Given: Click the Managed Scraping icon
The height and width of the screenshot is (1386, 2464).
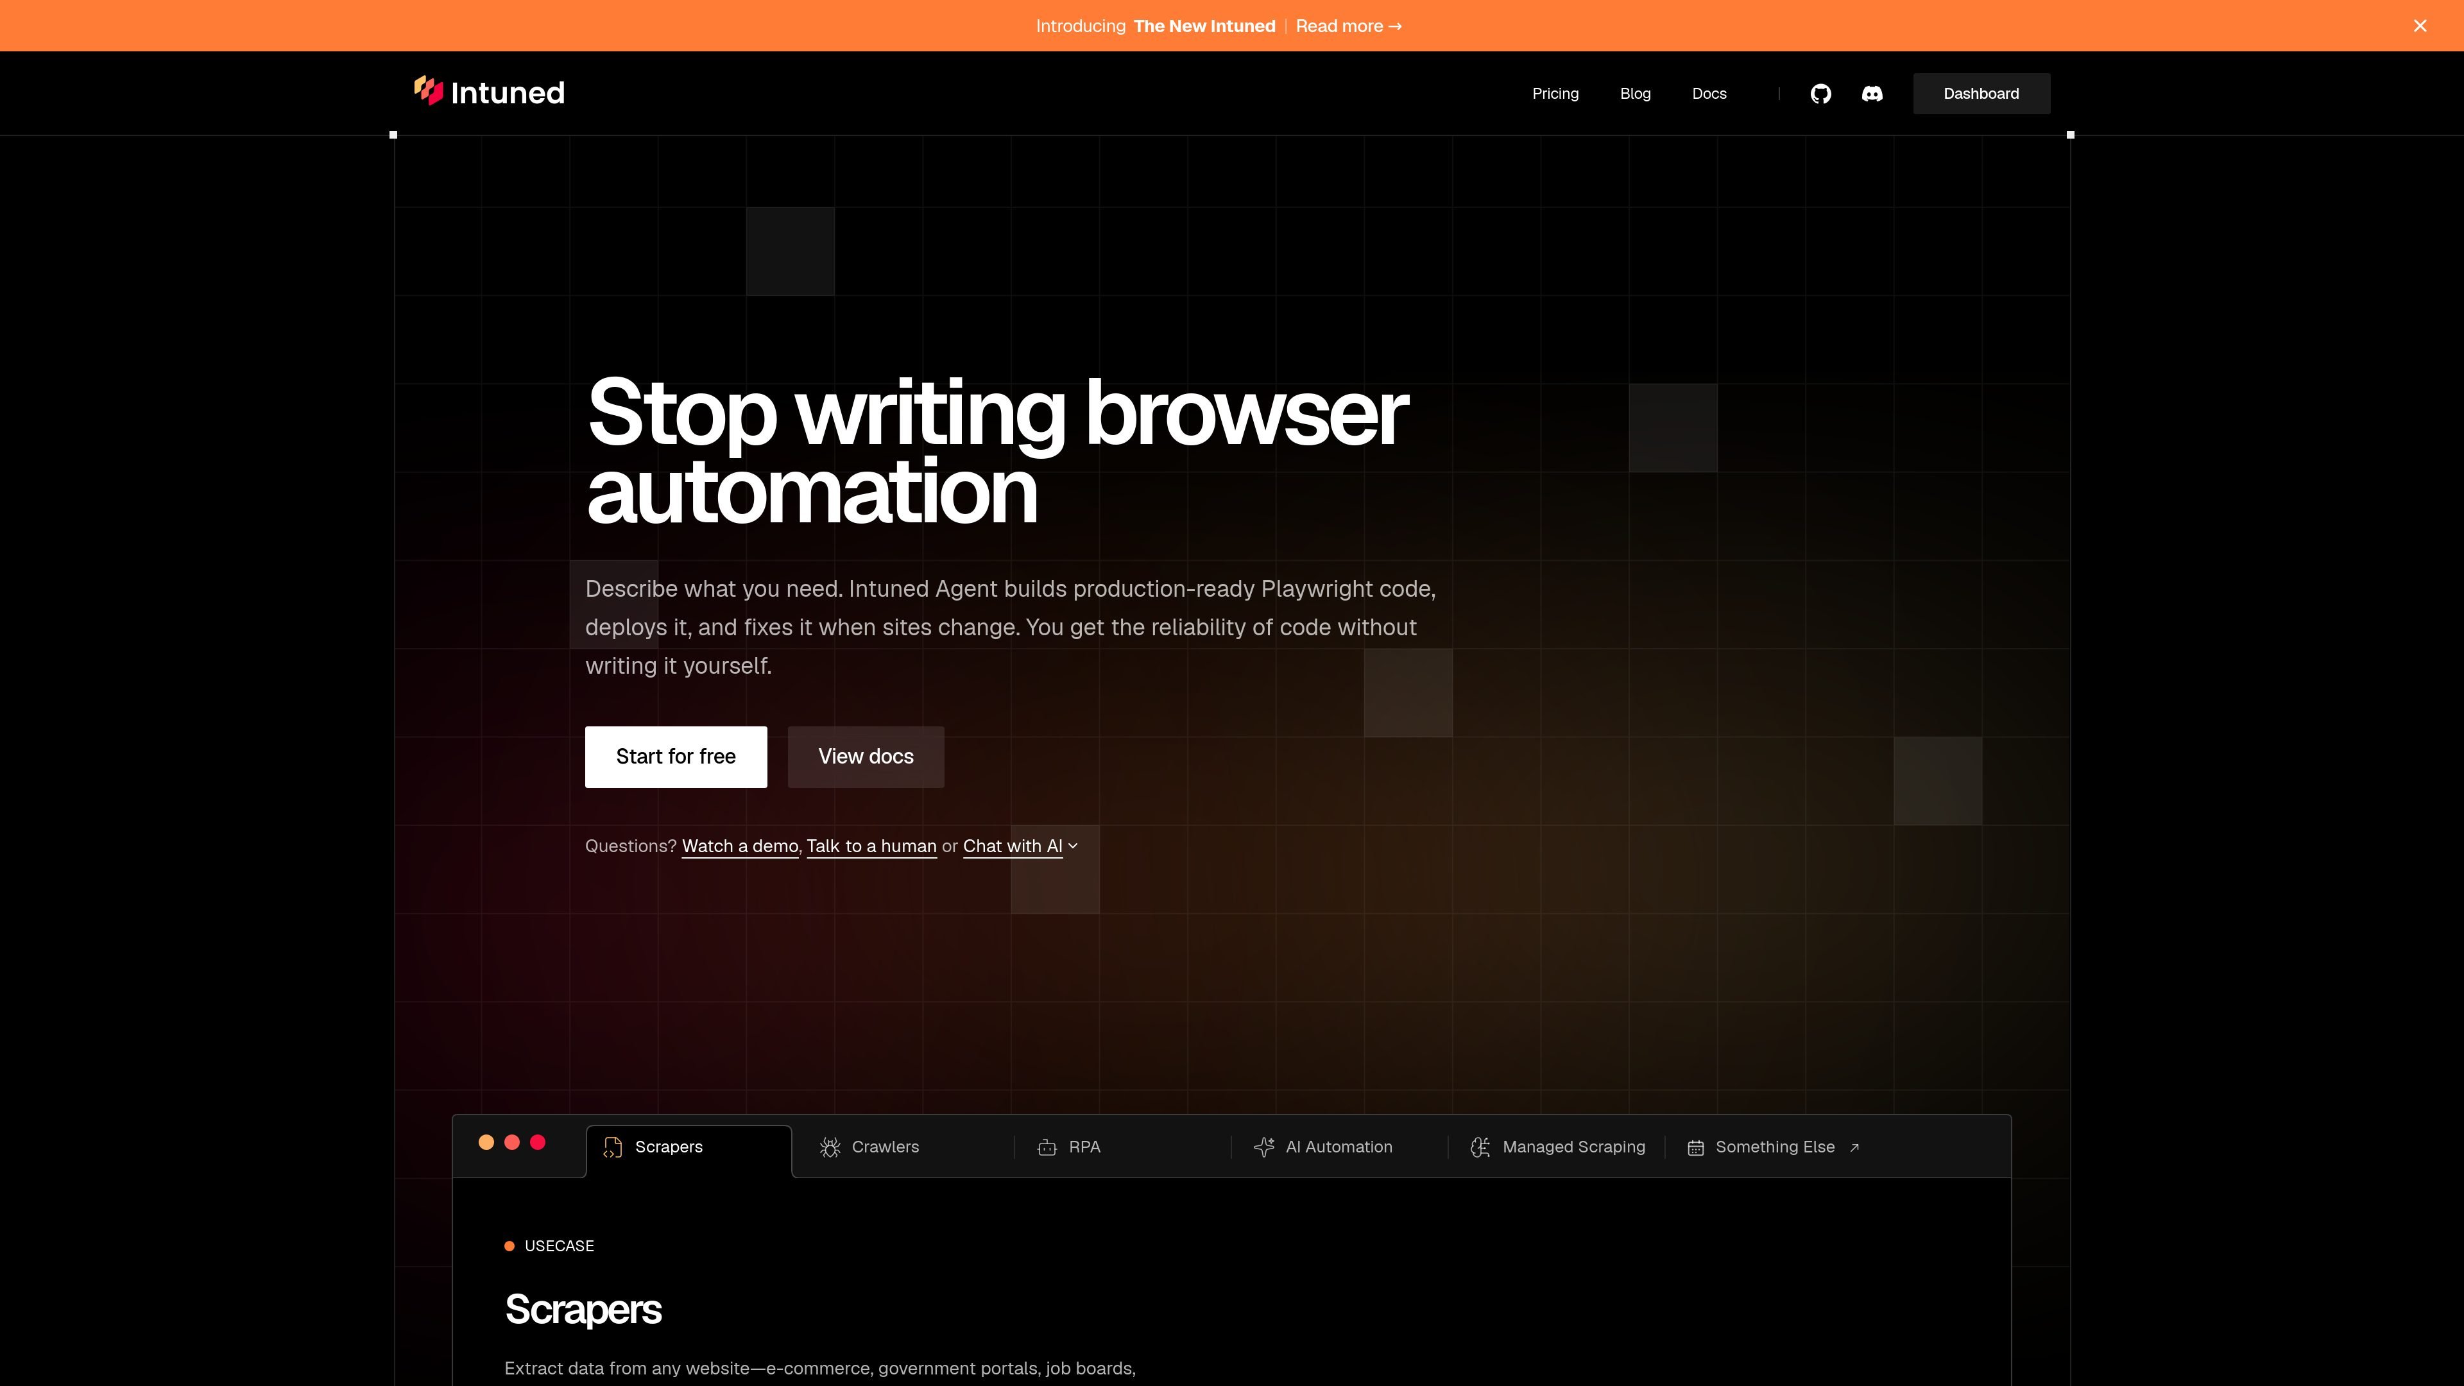Looking at the screenshot, I should coord(1481,1147).
